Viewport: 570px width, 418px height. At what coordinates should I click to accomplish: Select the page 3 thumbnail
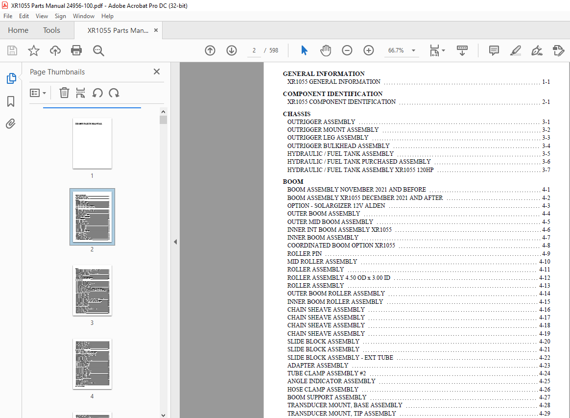click(x=92, y=290)
